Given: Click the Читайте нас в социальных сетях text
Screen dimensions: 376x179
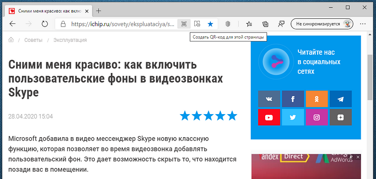Looking at the screenshot, I should (x=319, y=61).
